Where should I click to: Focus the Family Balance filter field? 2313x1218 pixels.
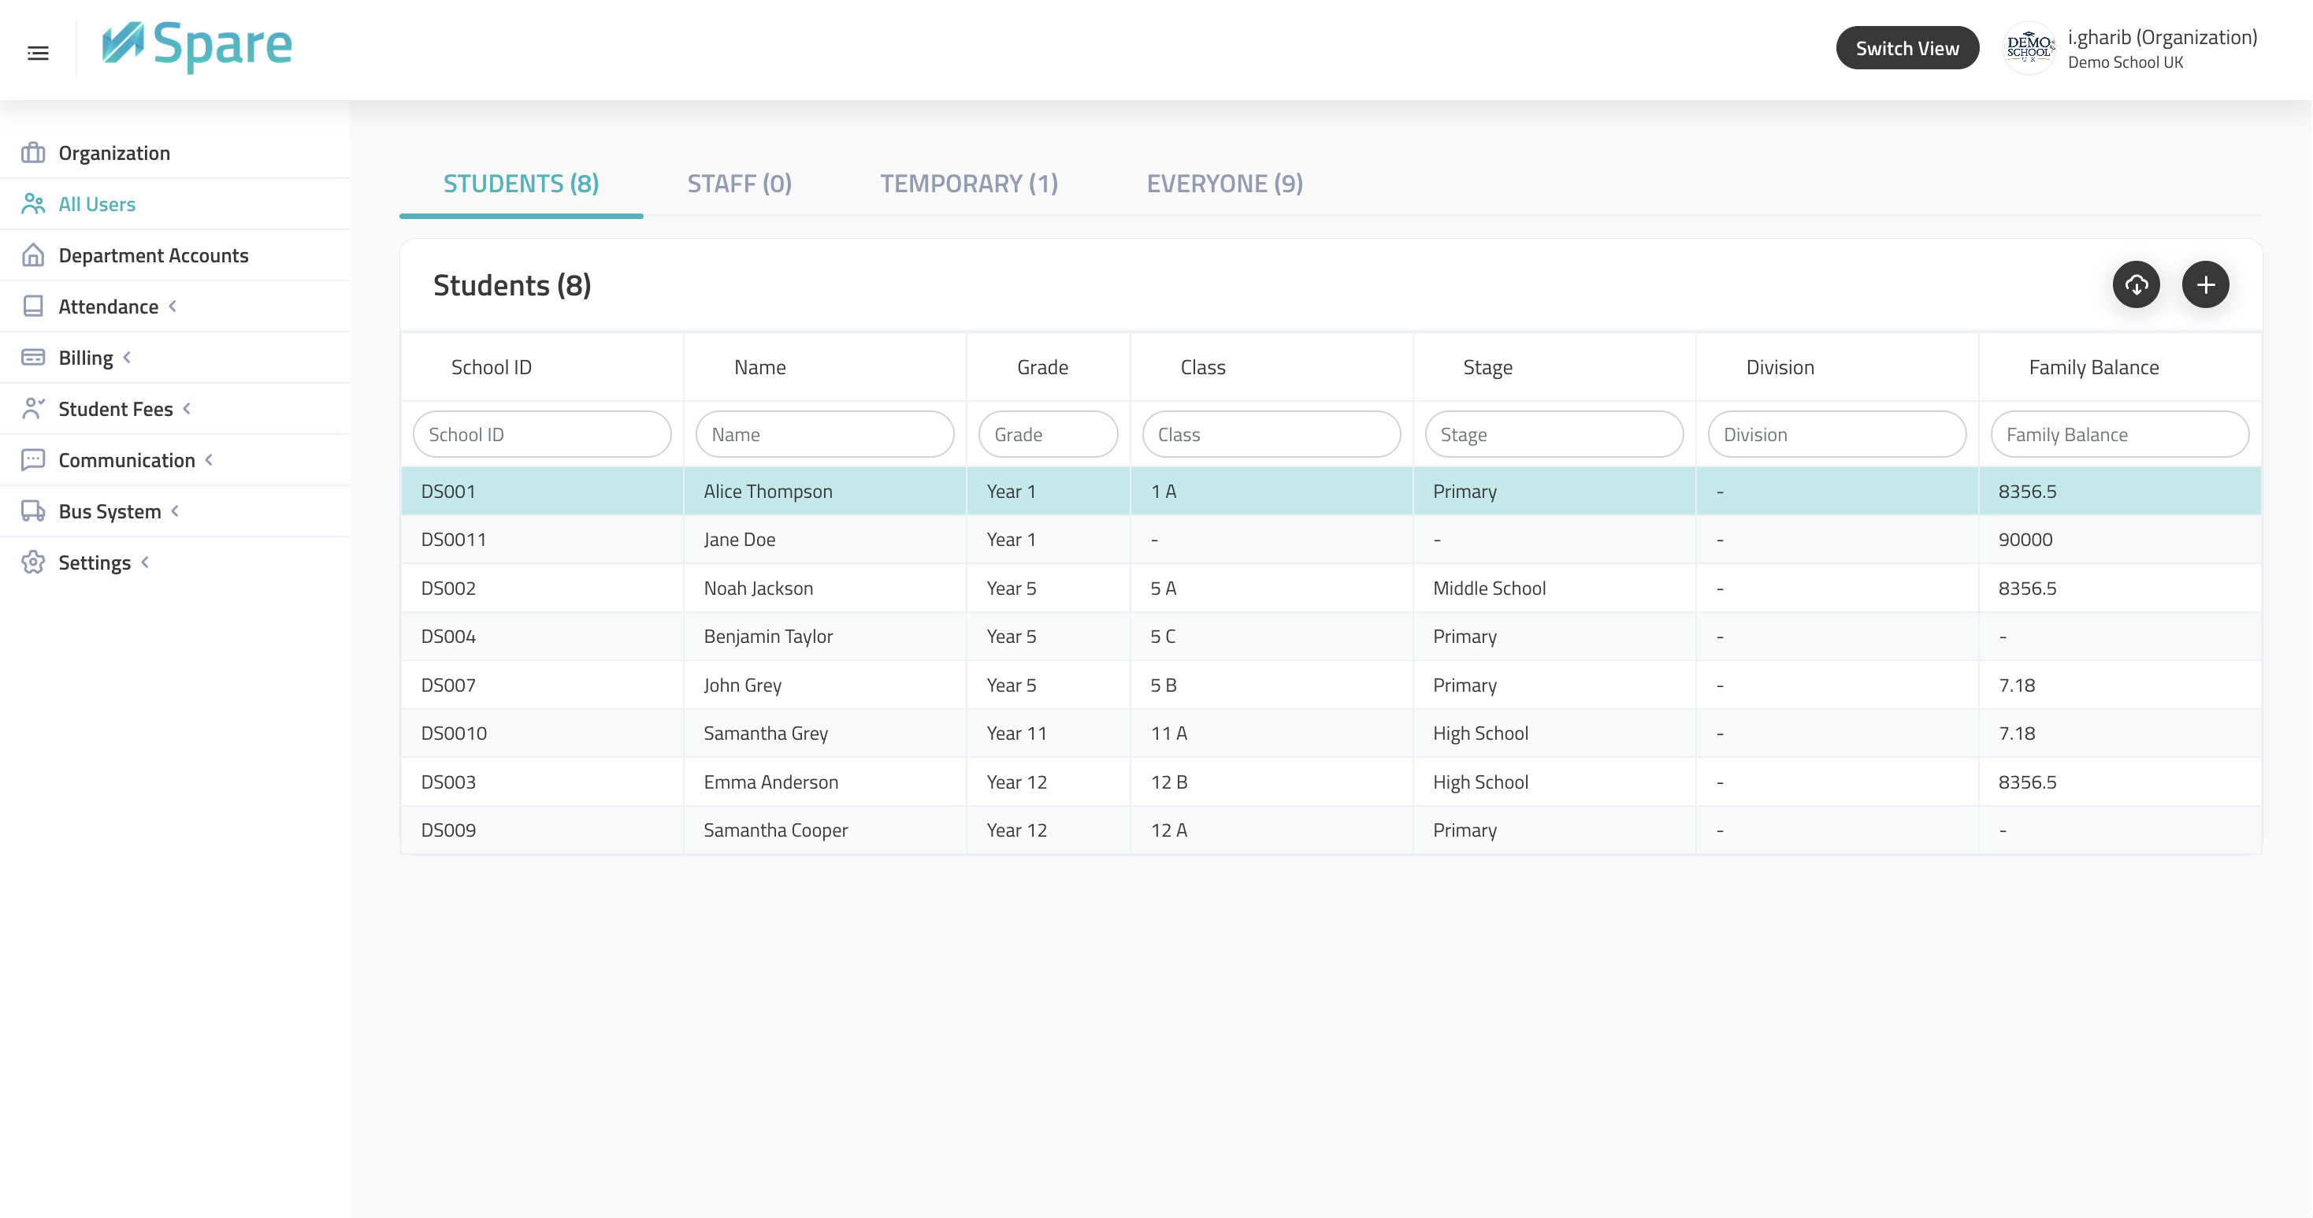[x=2119, y=435]
